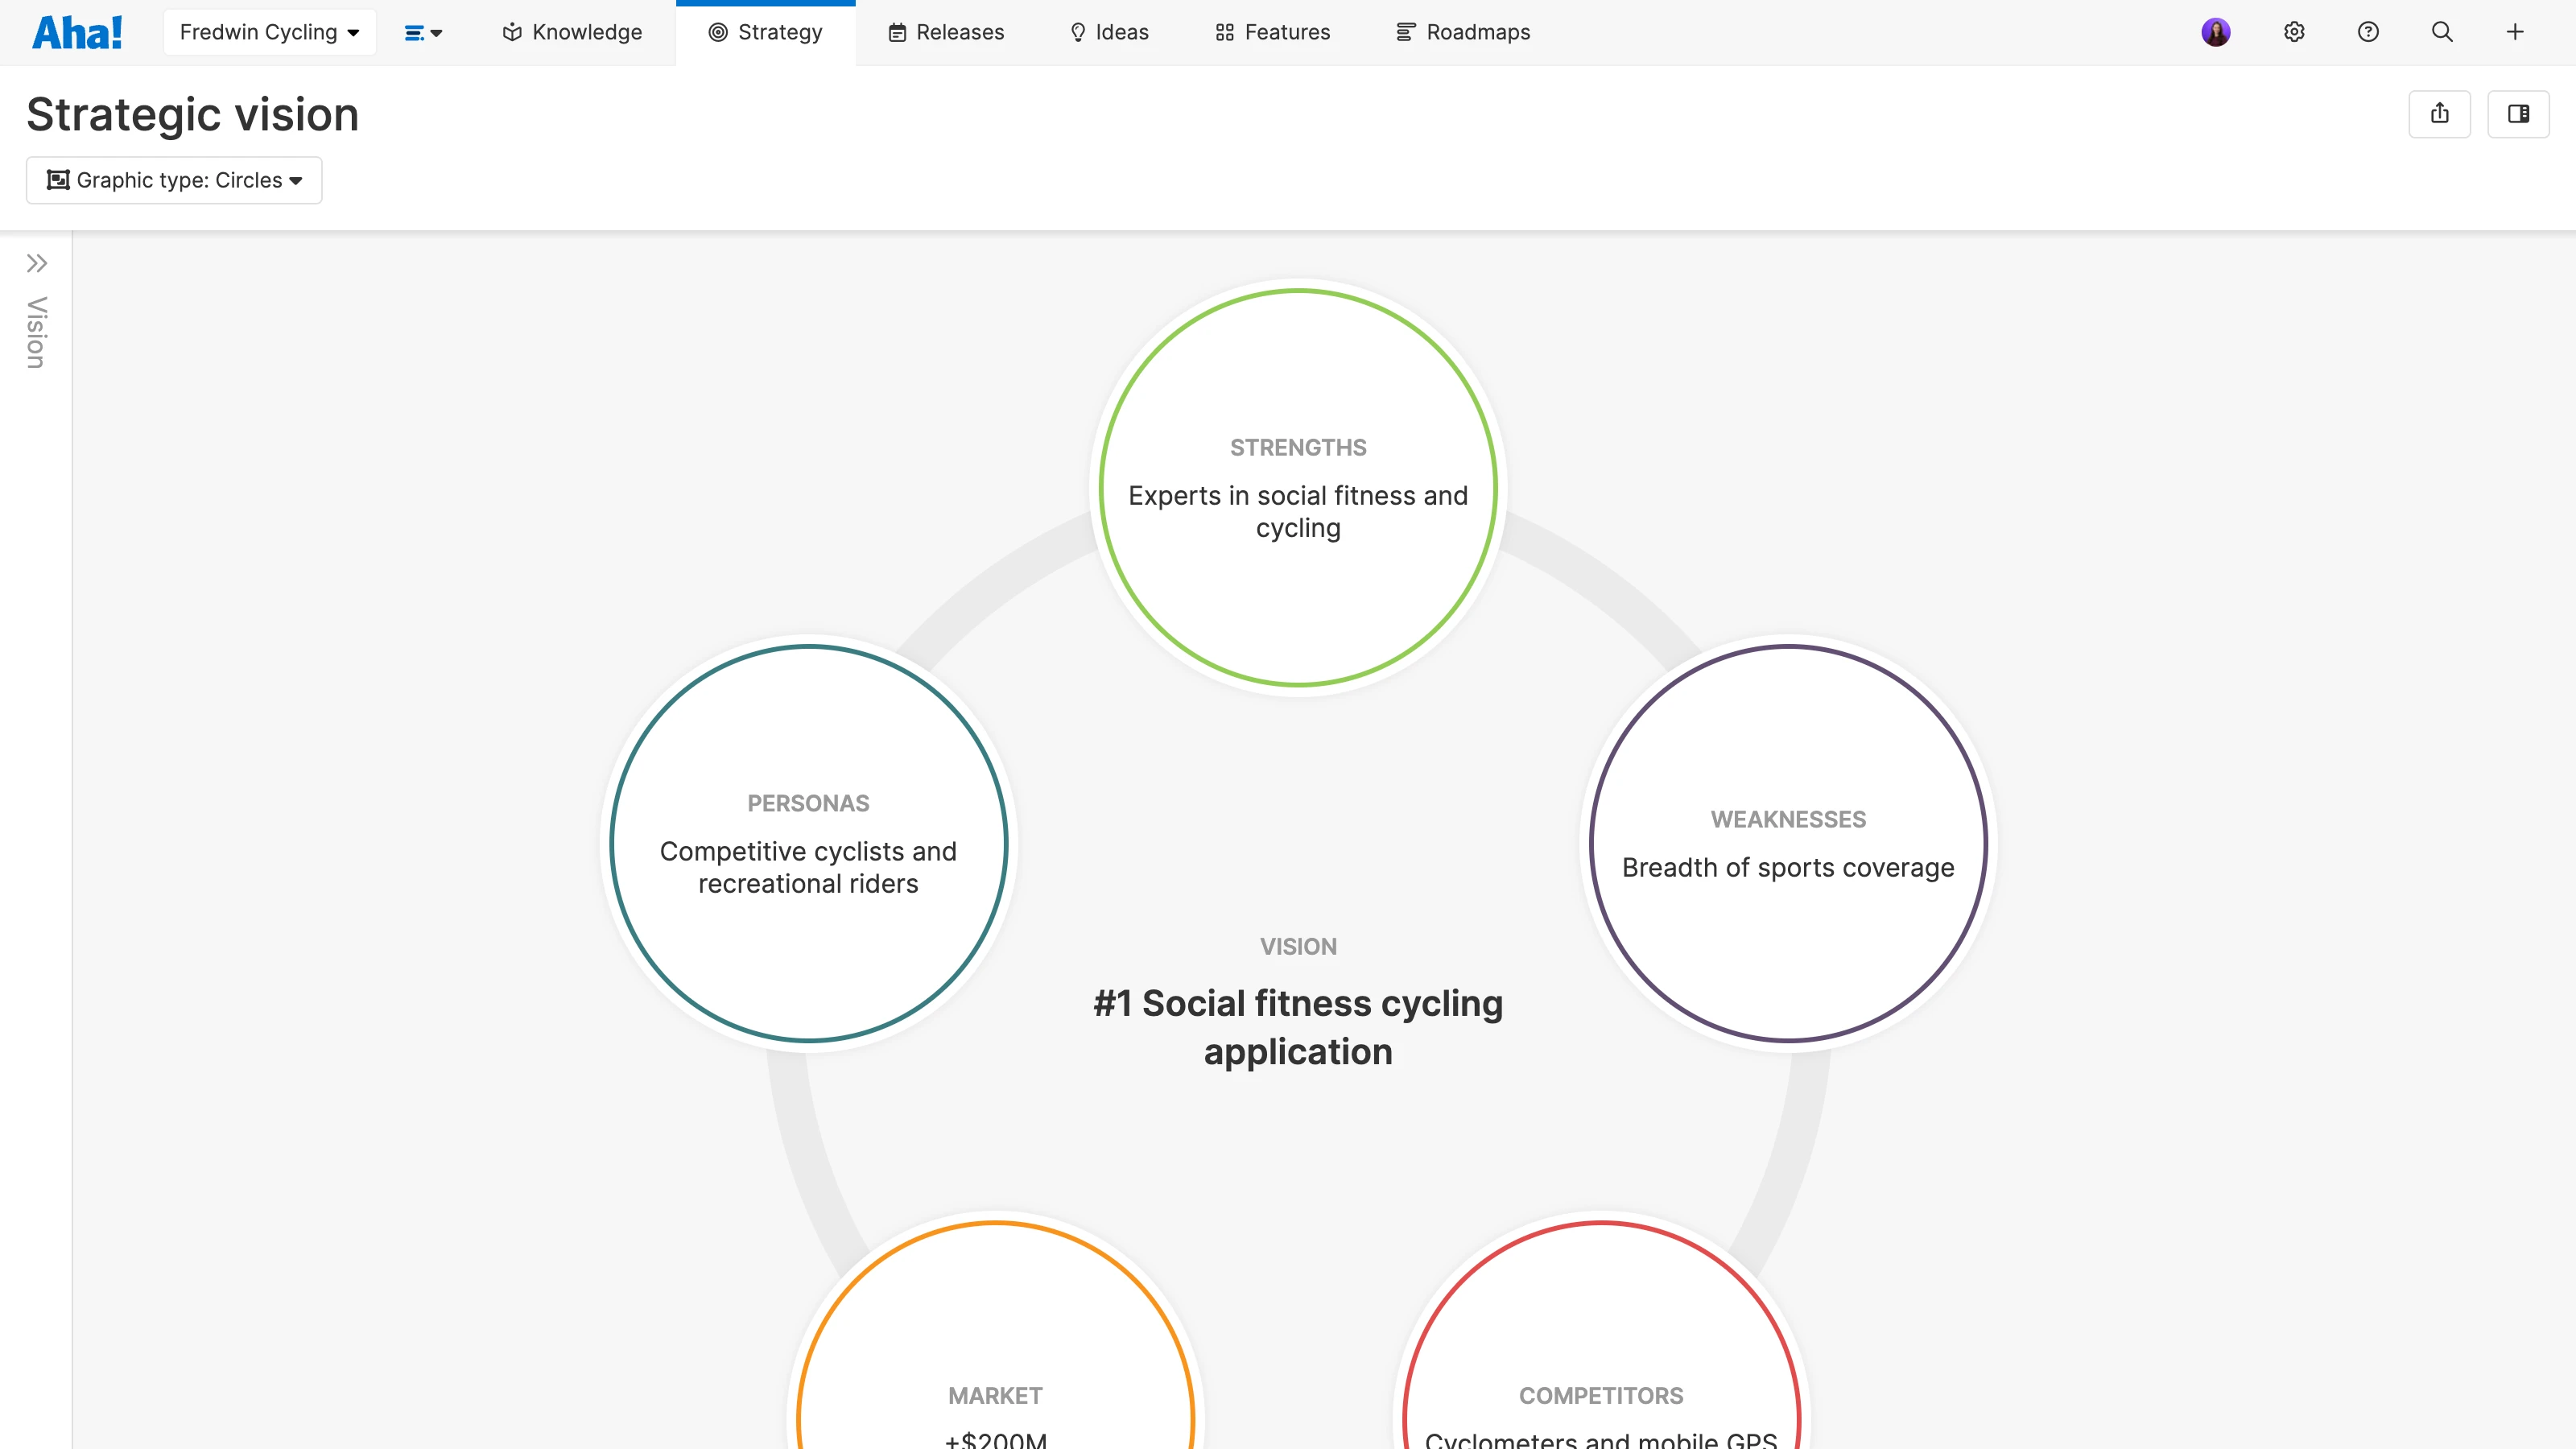Screen dimensions: 2576x1449
Task: Expand the Vision sidebar with double chevrons
Action: (x=37, y=264)
